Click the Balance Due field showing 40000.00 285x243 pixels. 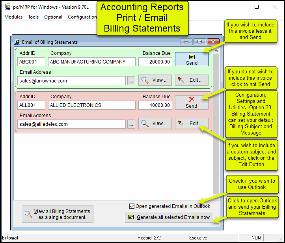click(x=155, y=105)
